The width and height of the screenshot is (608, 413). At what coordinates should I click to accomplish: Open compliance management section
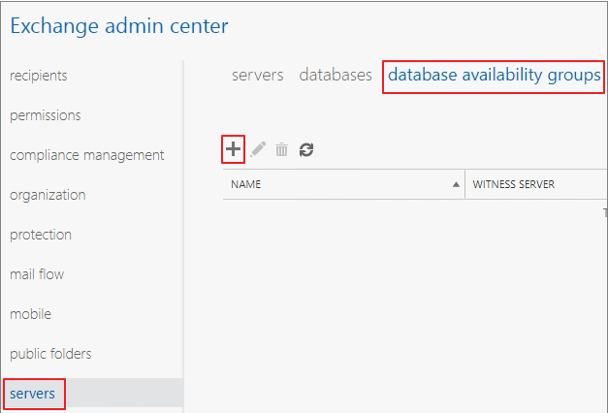click(x=87, y=155)
